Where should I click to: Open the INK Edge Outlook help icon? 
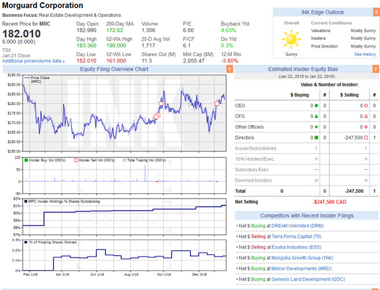coord(377,12)
